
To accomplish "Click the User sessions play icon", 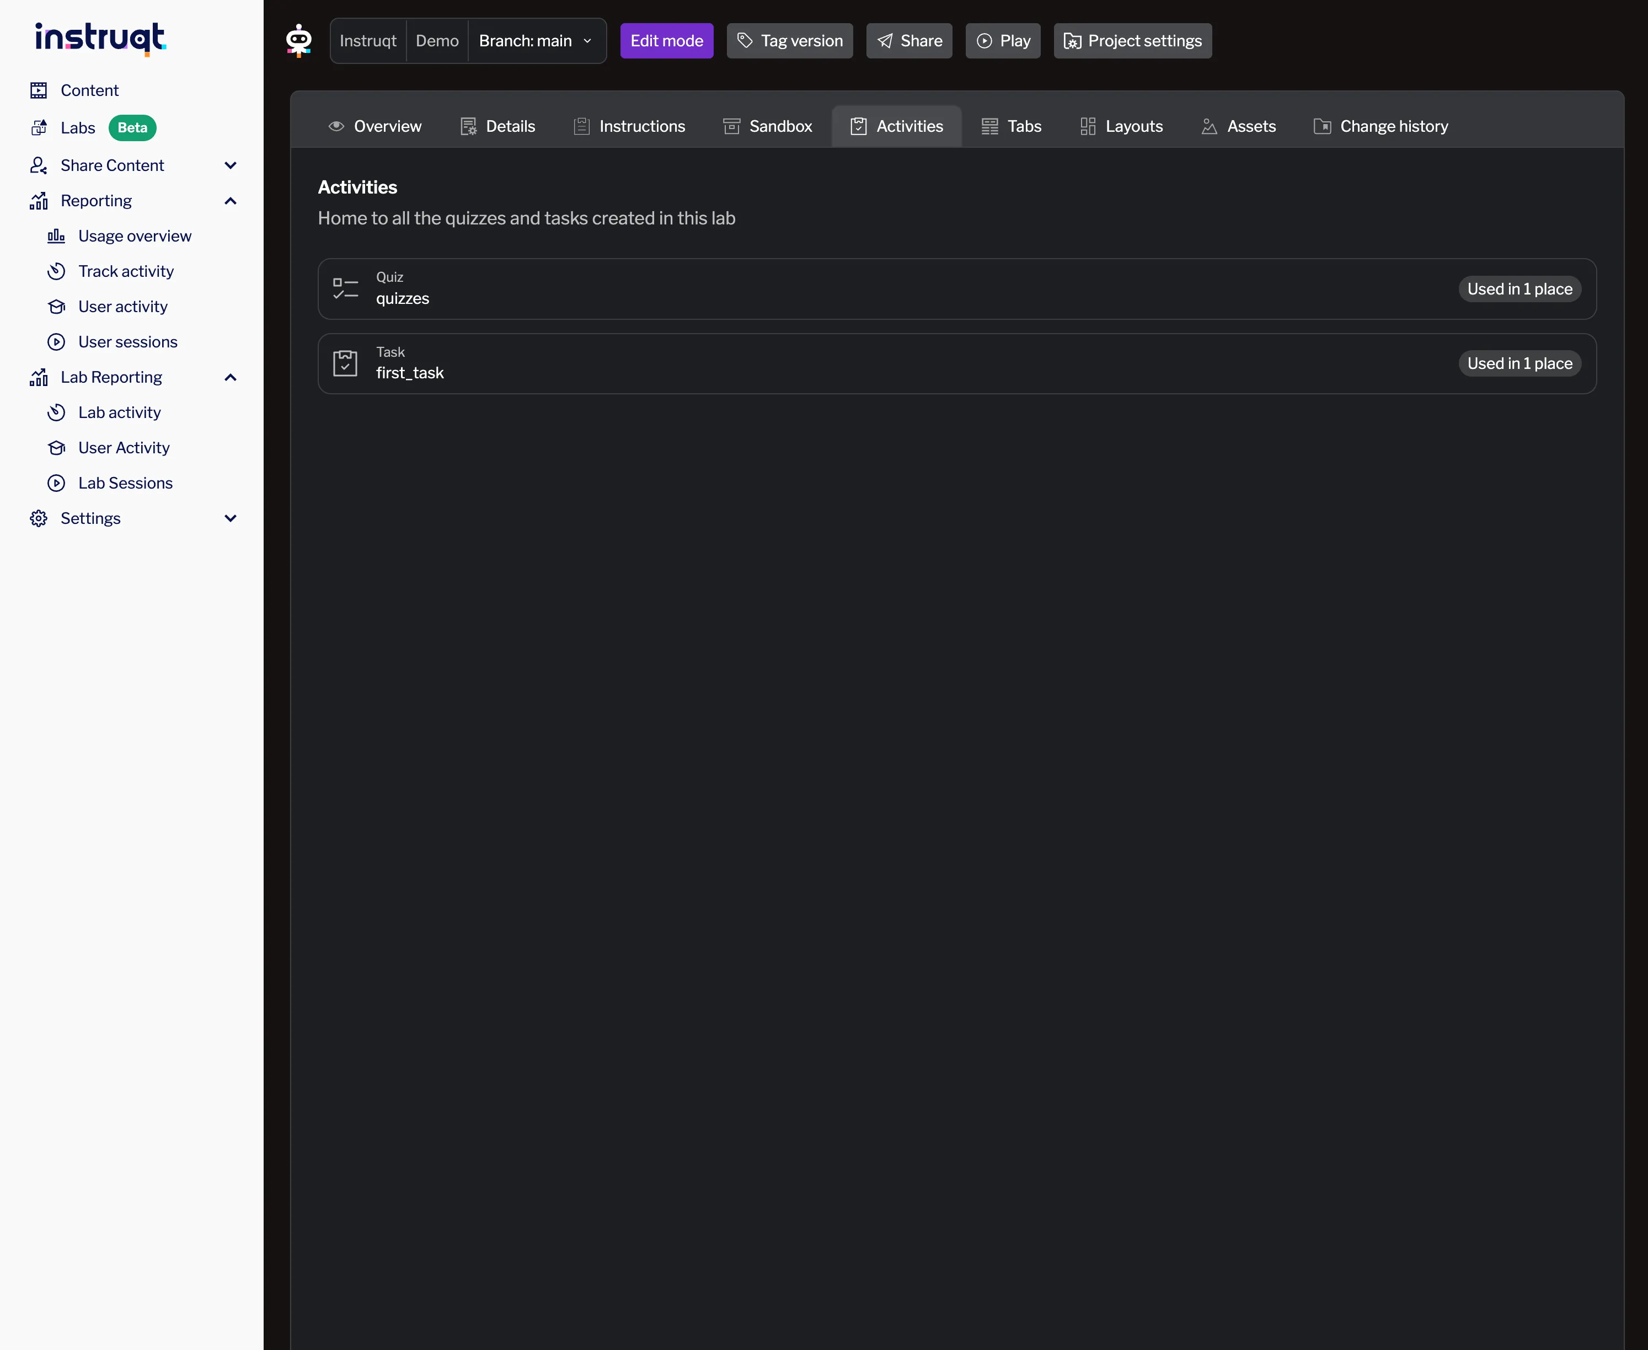I will [57, 341].
